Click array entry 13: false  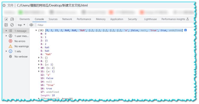pos(47,78)
